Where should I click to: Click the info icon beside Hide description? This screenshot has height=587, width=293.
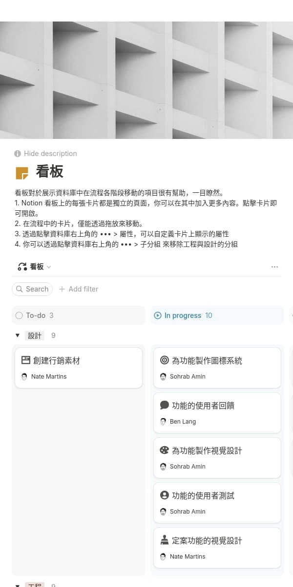(18, 153)
